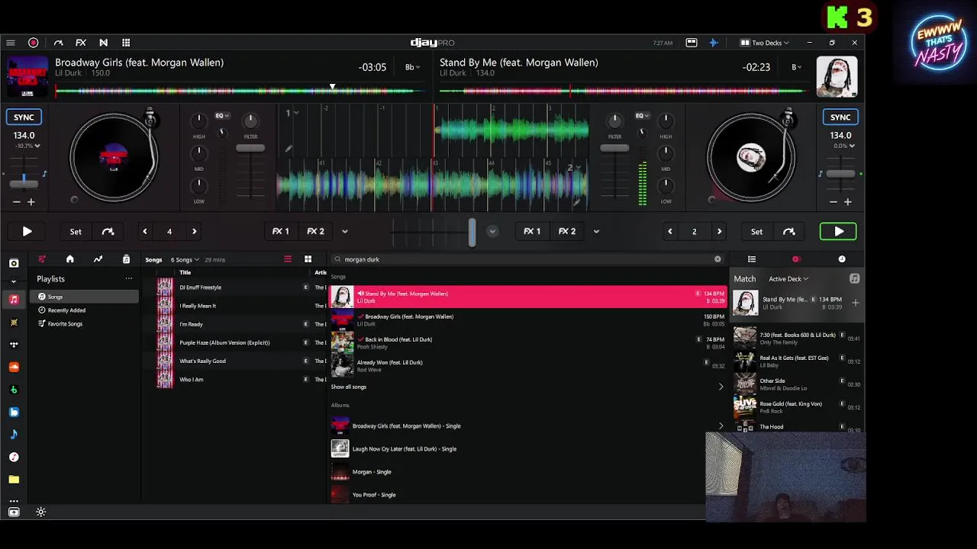Open the sampler grid icon in top toolbar
Screen dimensions: 977x549
tap(126, 43)
